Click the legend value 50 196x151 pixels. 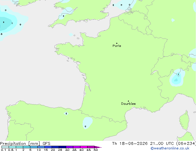[x=96, y=150]
